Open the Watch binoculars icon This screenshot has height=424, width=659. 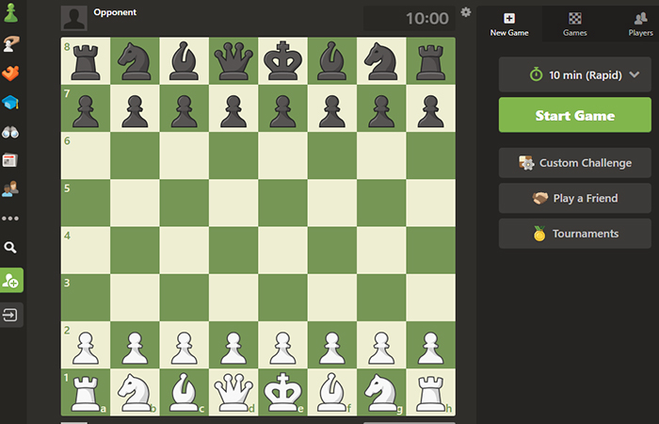click(10, 132)
